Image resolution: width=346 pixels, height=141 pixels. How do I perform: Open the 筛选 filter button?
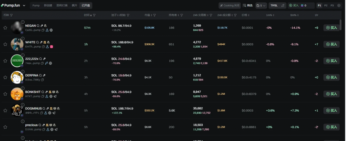(x=248, y=5)
